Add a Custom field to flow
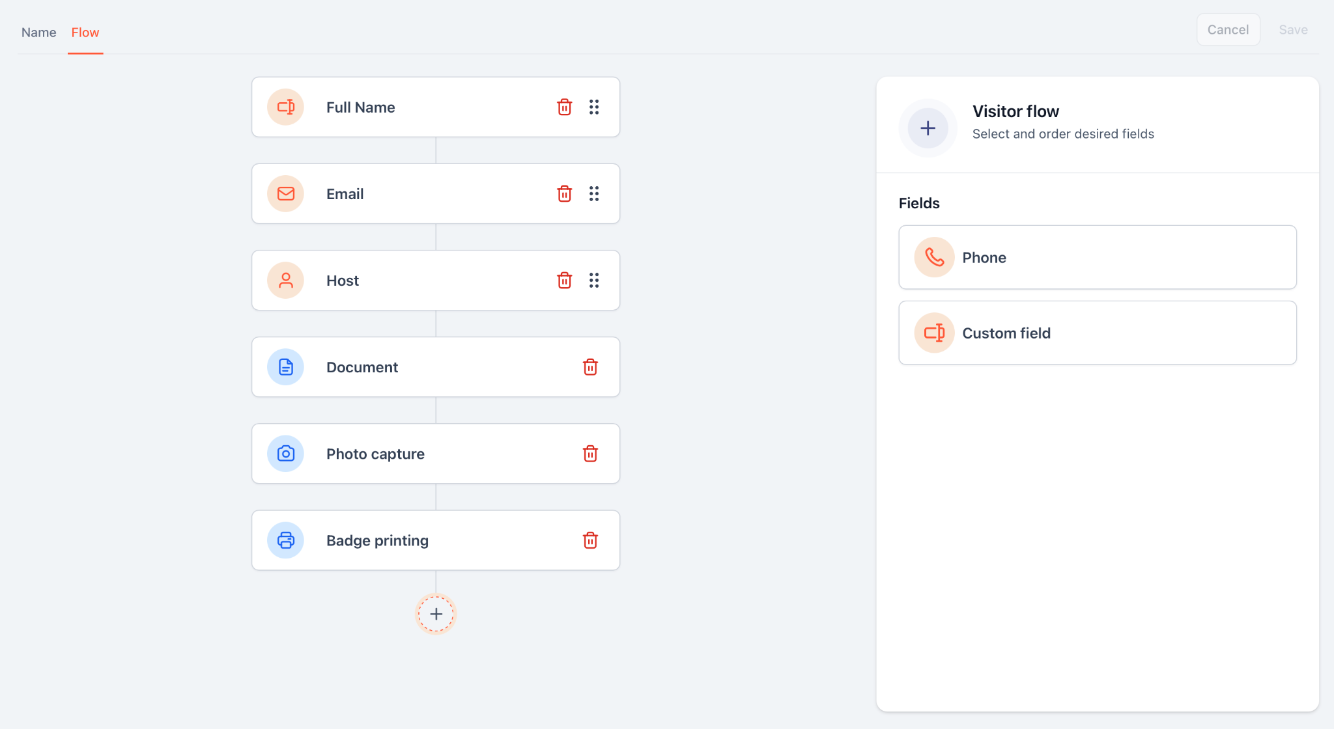Image resolution: width=1334 pixels, height=729 pixels. point(1097,333)
